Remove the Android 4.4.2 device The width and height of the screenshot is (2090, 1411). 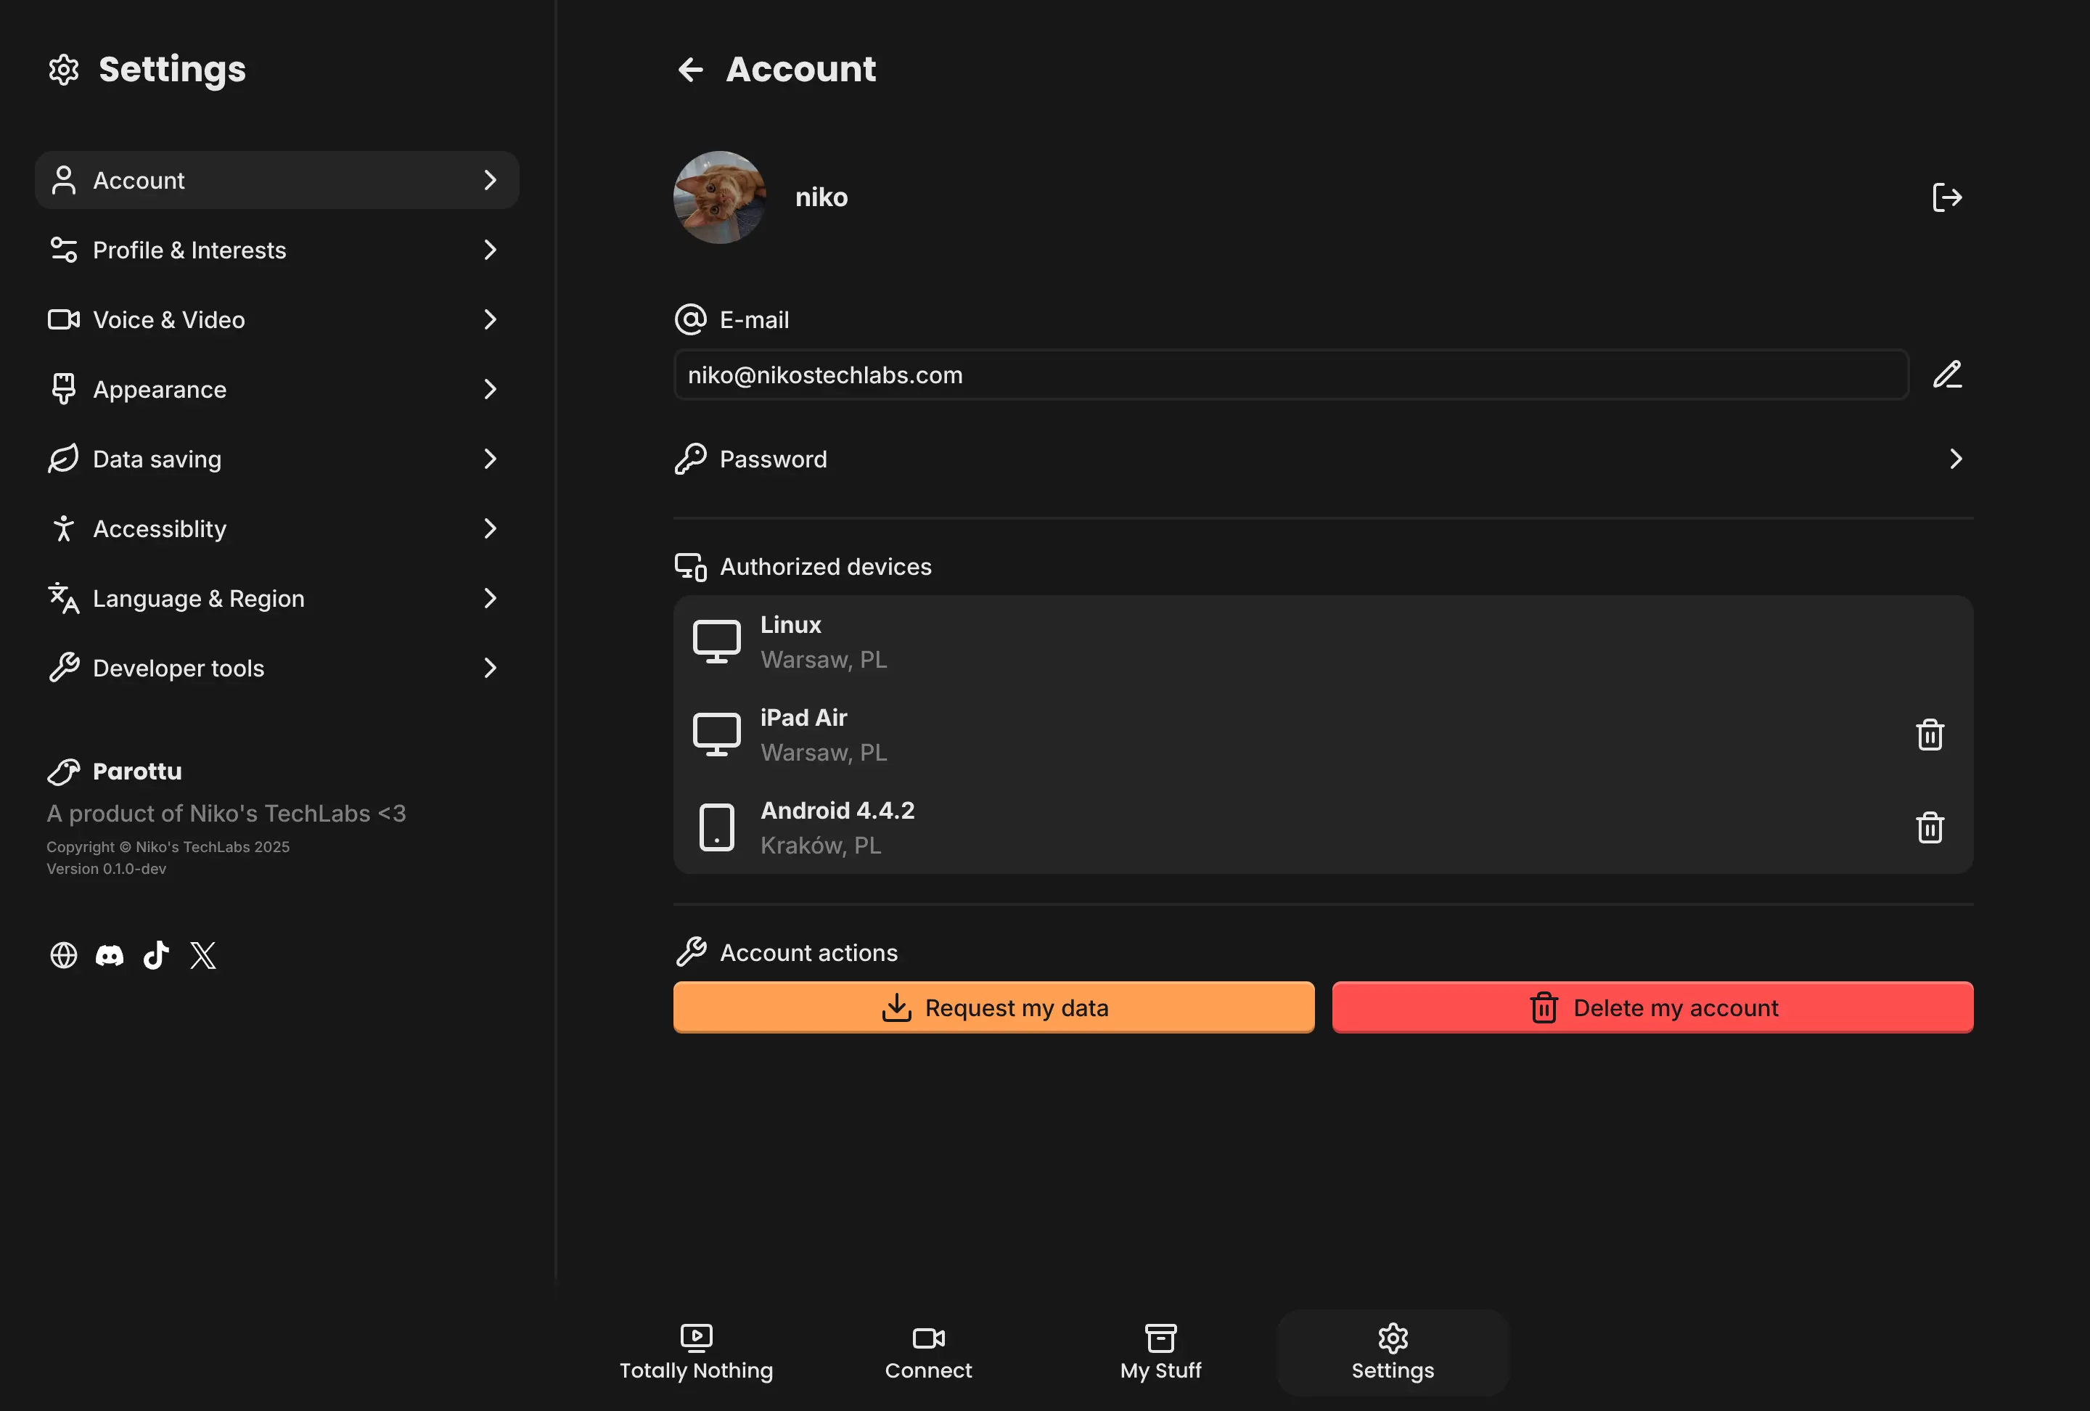(x=1930, y=827)
